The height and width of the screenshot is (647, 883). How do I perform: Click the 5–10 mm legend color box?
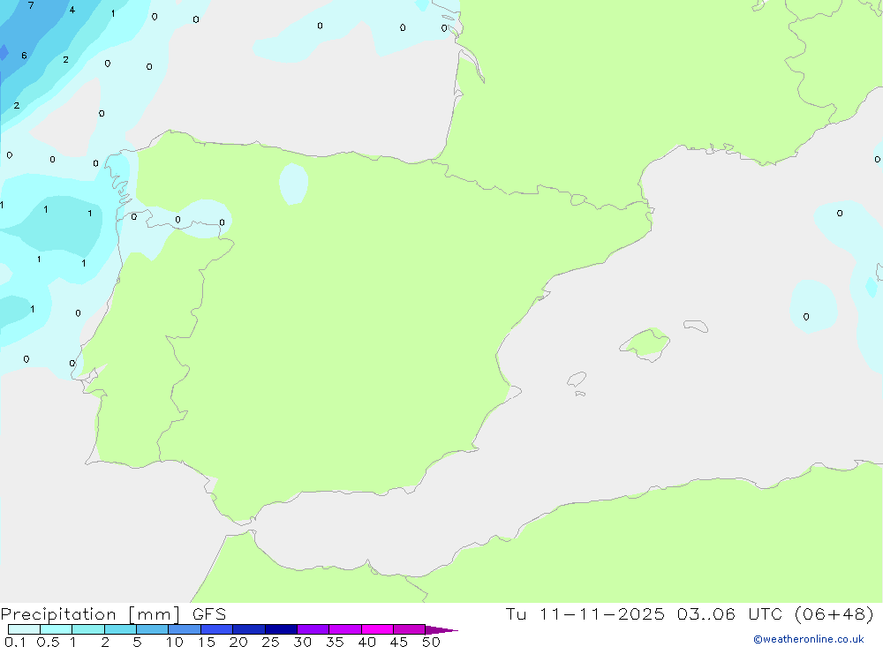pos(152,629)
